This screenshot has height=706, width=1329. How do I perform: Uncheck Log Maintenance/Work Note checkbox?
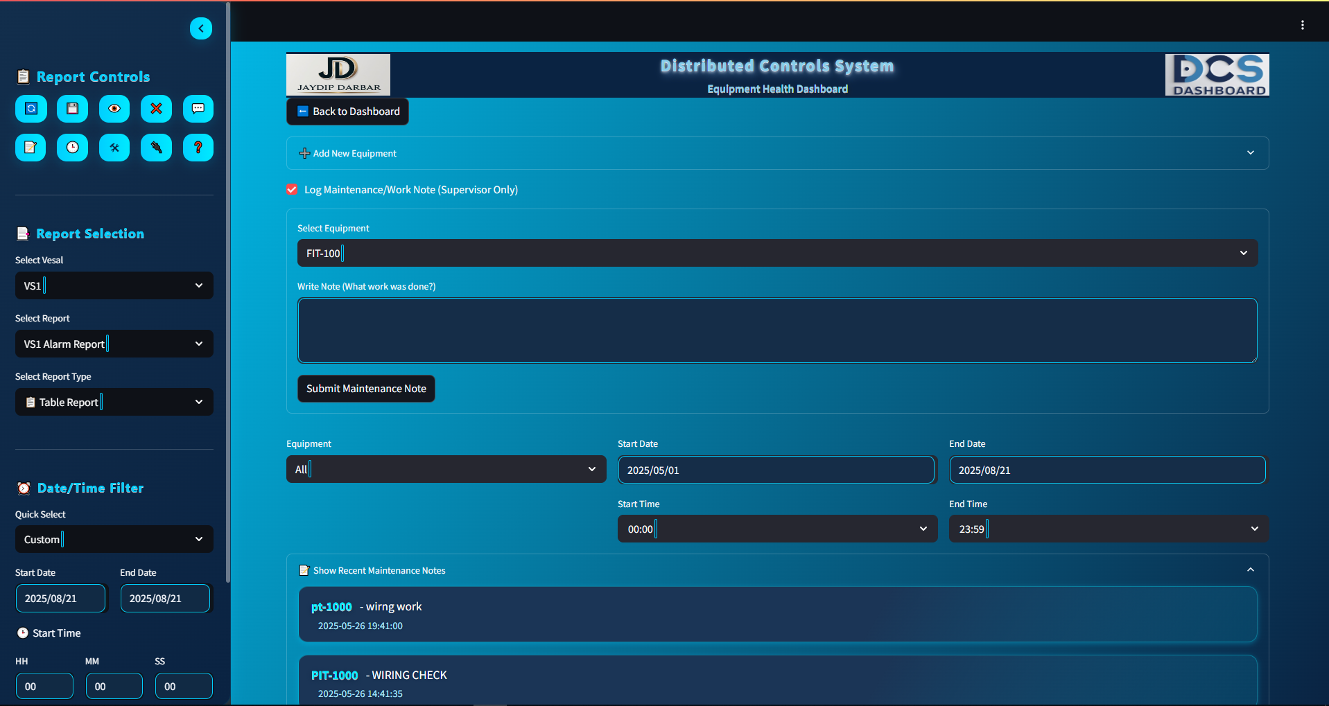pyautogui.click(x=293, y=190)
